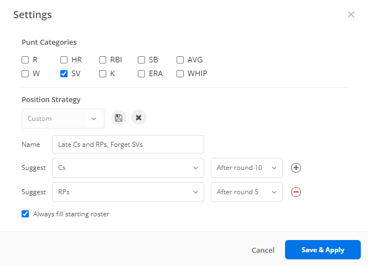Uncheck Always fill starting roster
Image resolution: width=368 pixels, height=266 pixels.
point(25,214)
